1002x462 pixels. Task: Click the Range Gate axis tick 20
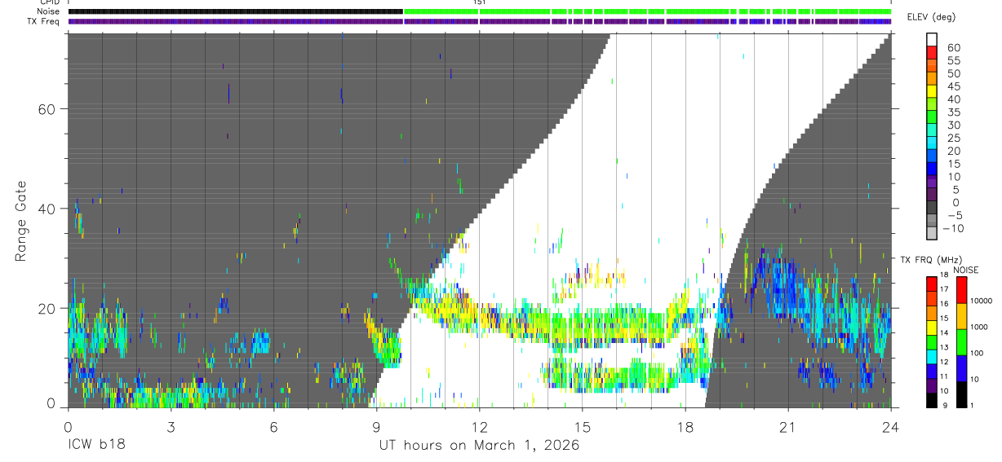point(47,308)
